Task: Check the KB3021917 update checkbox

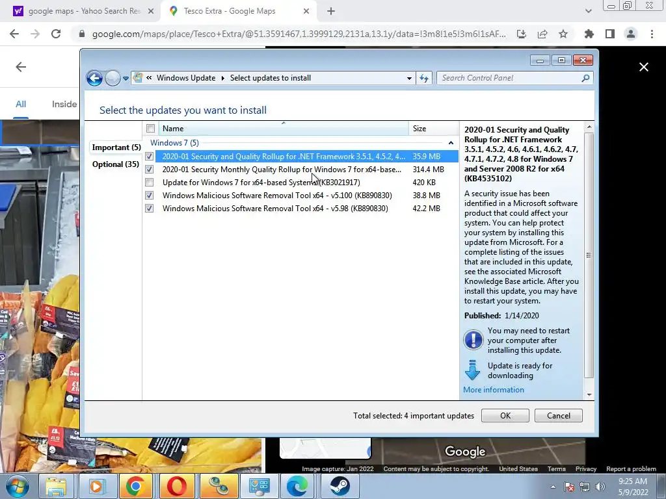Action: tap(149, 183)
